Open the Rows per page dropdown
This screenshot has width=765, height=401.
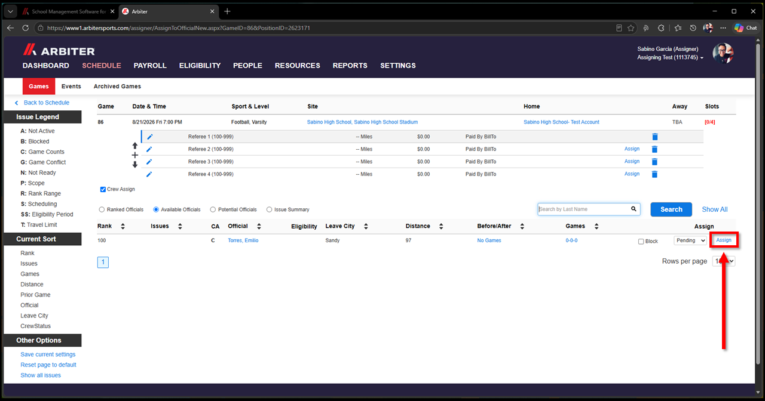click(724, 261)
